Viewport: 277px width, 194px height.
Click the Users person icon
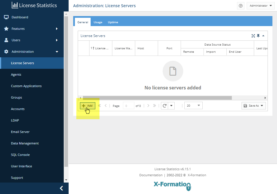point(6,40)
